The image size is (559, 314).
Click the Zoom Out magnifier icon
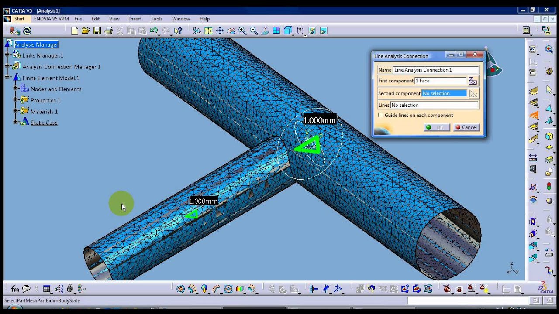[254, 31]
